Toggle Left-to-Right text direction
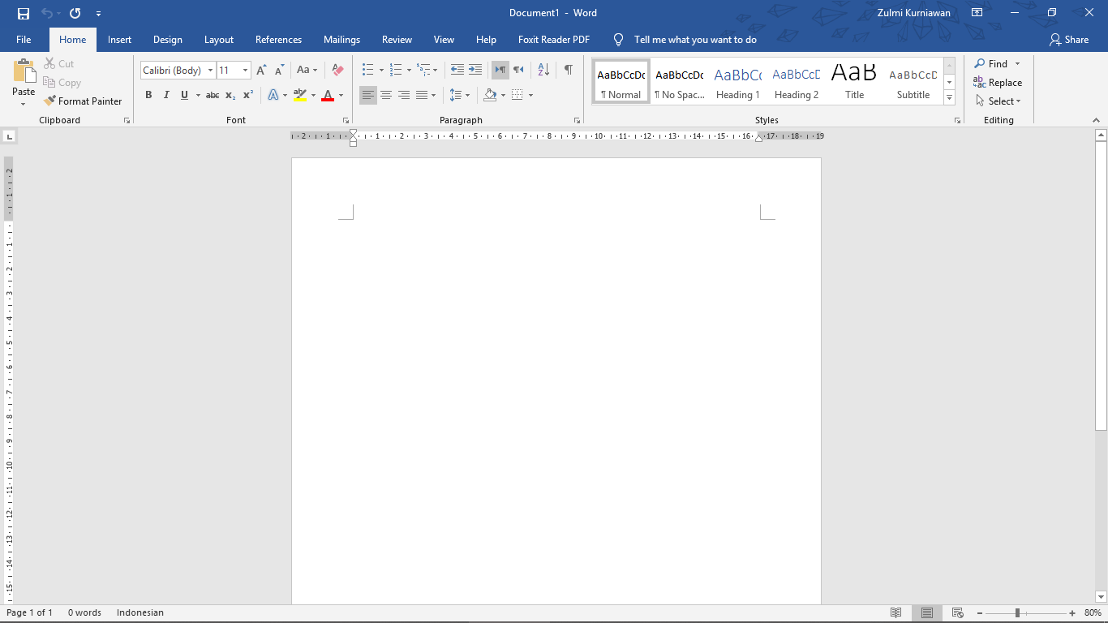This screenshot has width=1108, height=623. pyautogui.click(x=500, y=70)
